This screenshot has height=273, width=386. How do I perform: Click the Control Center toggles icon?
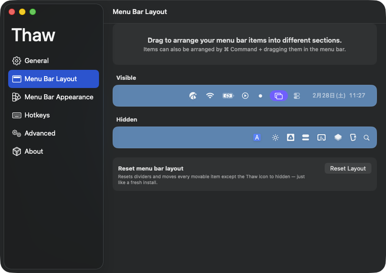click(x=297, y=96)
